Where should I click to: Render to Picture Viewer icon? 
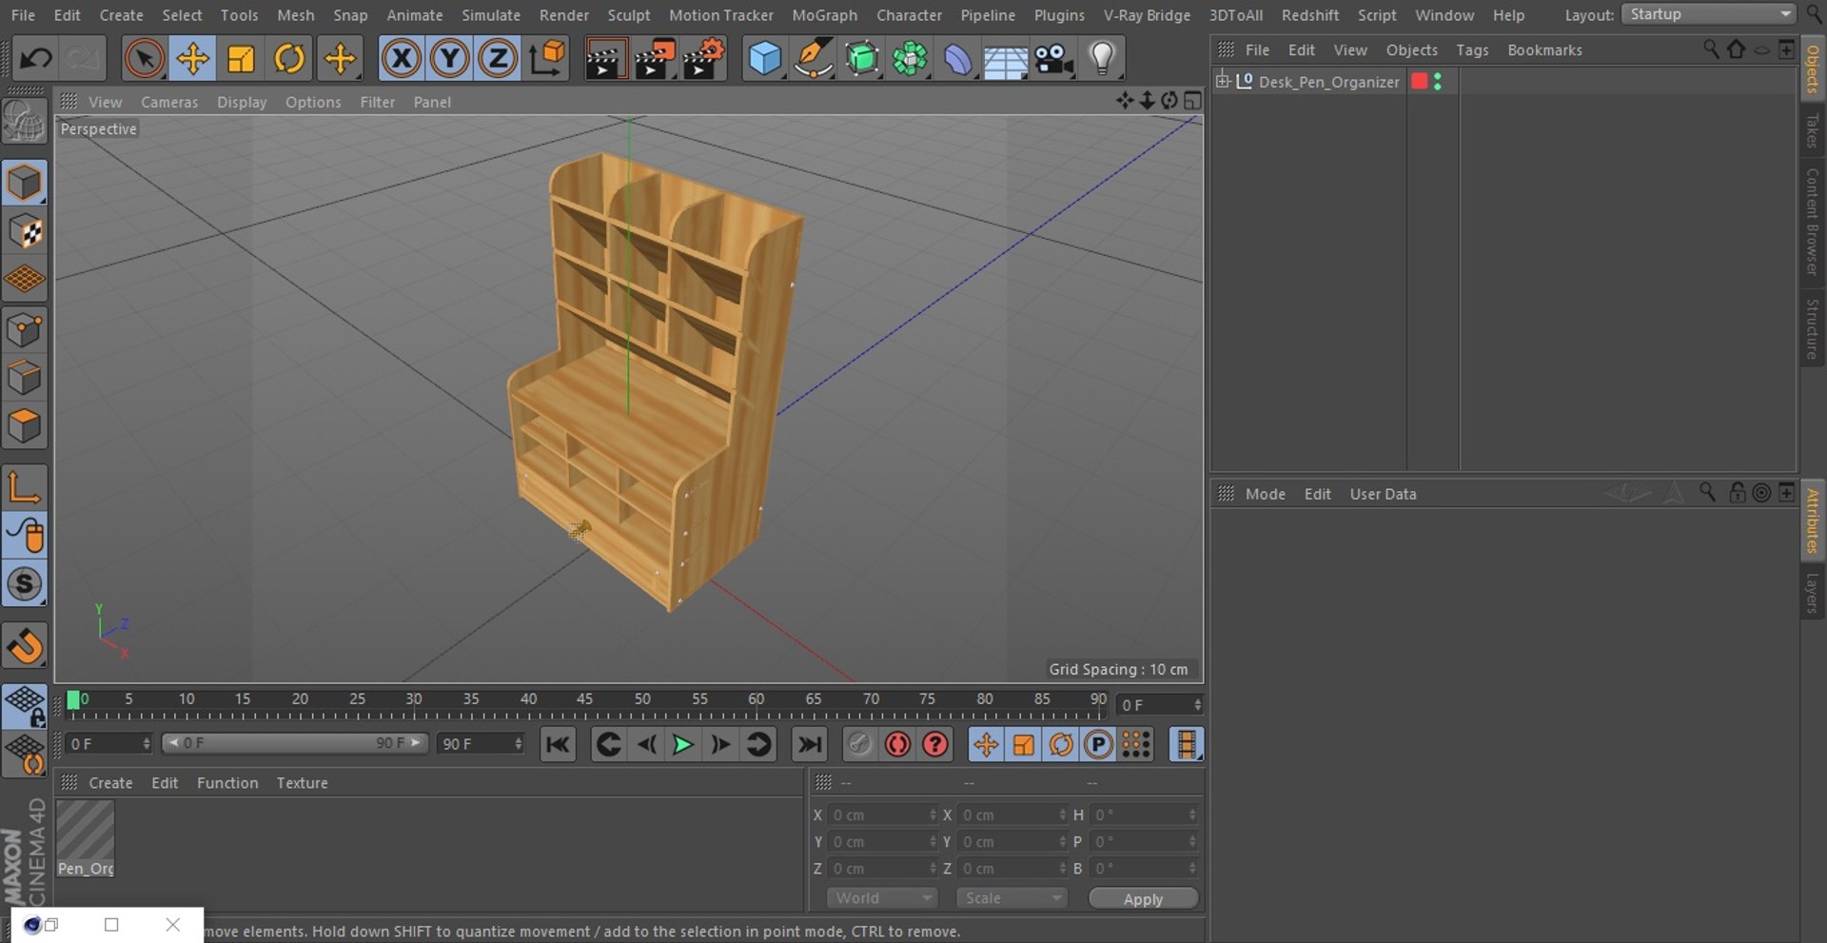coord(655,59)
